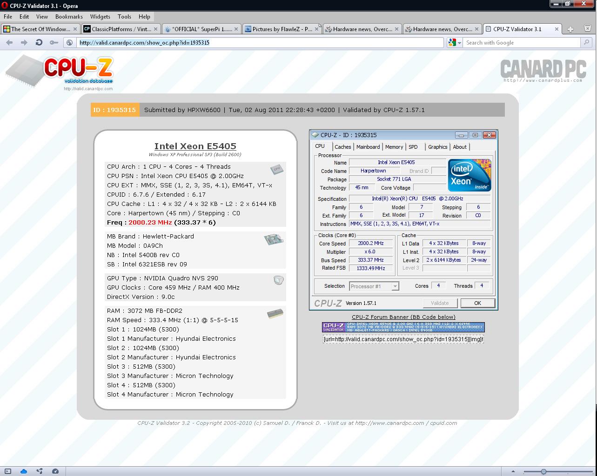This screenshot has height=476, width=597.
Task: Open the Help menu
Action: coord(144,16)
